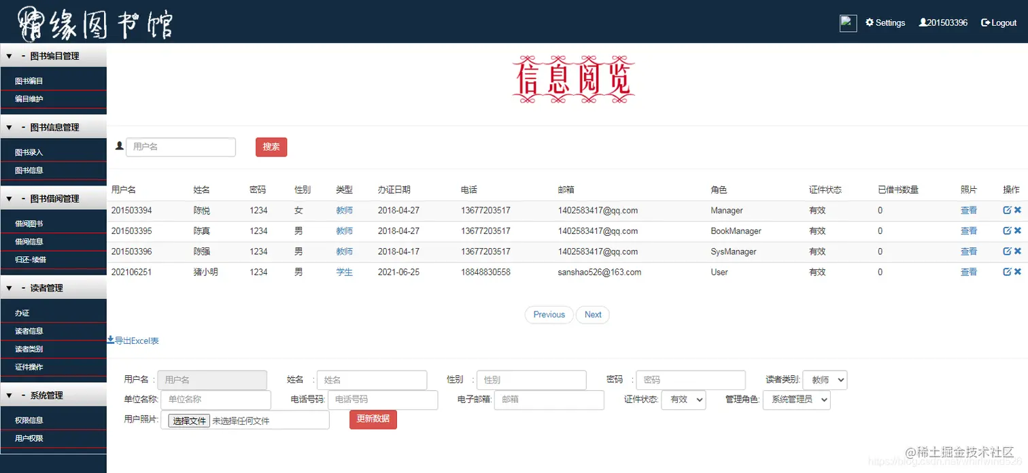Screen dimensions: 1028x473
Task: Collapse the 图书编目管理 sidebar section
Action: click(53, 56)
